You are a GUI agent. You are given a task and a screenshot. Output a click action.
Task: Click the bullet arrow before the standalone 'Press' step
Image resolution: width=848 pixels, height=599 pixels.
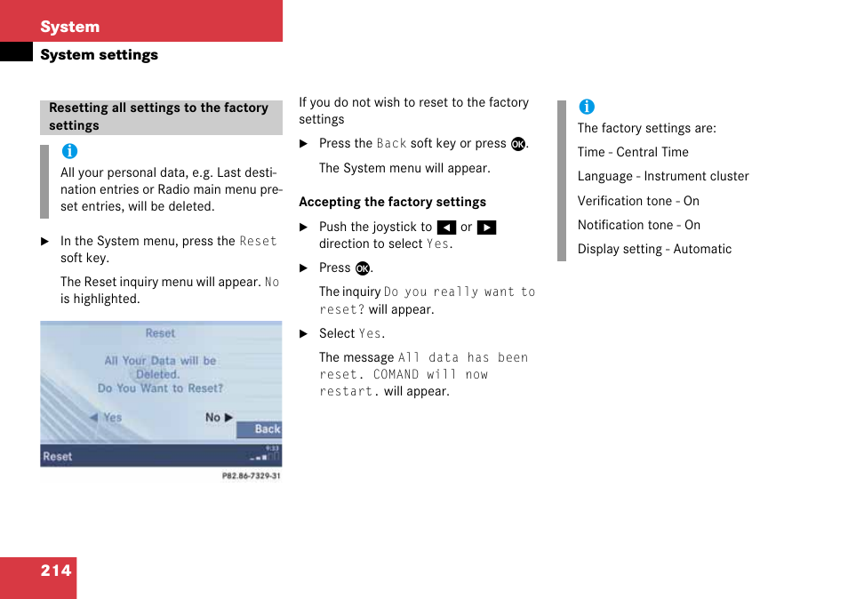(303, 268)
